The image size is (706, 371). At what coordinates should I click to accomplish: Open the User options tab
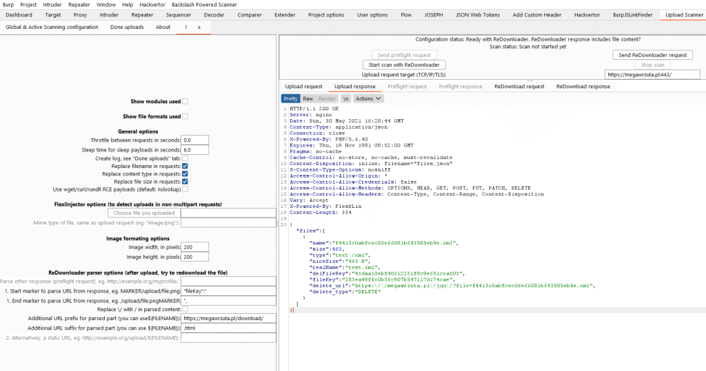coord(372,15)
